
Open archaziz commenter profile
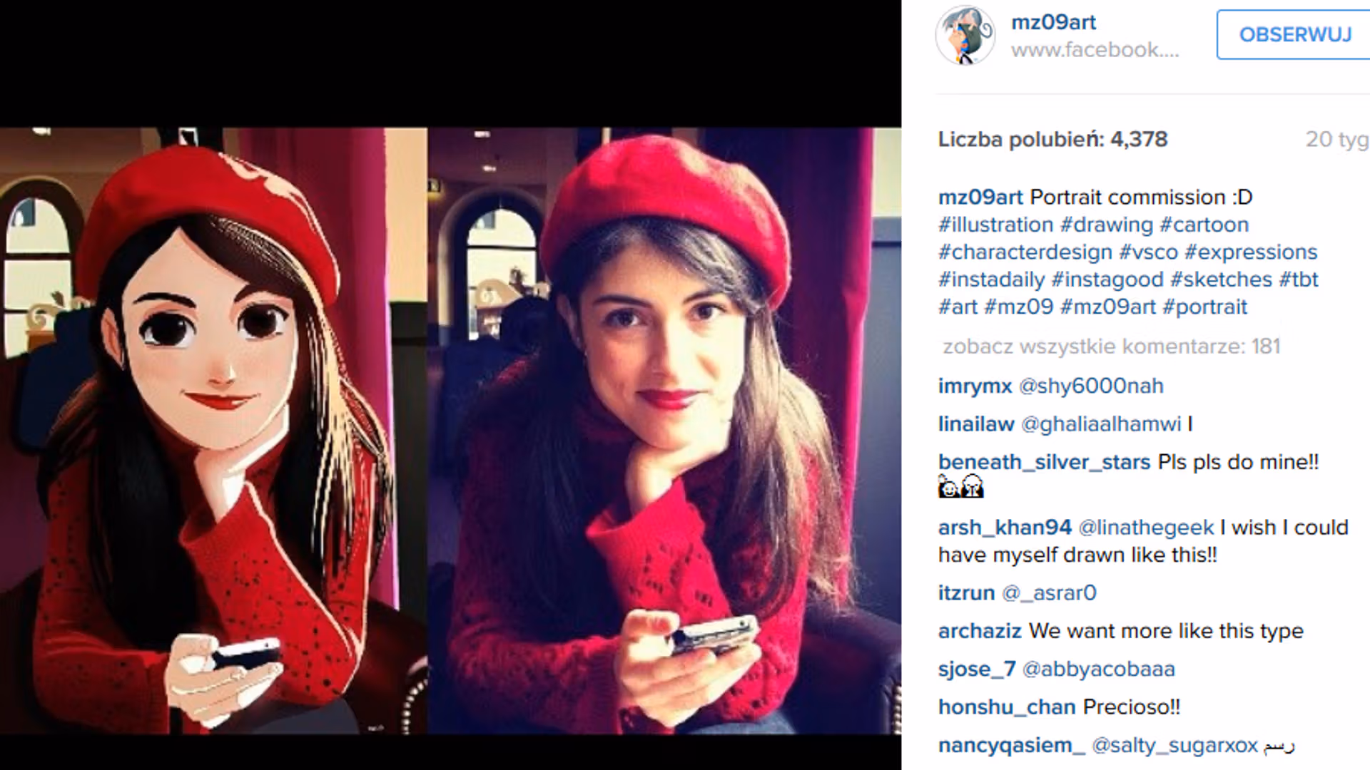tap(980, 631)
